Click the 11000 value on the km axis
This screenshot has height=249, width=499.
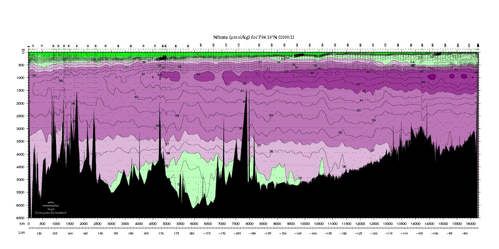click(333, 223)
